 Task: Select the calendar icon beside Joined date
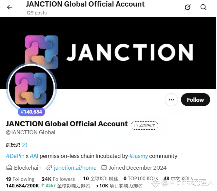[x=104, y=168]
